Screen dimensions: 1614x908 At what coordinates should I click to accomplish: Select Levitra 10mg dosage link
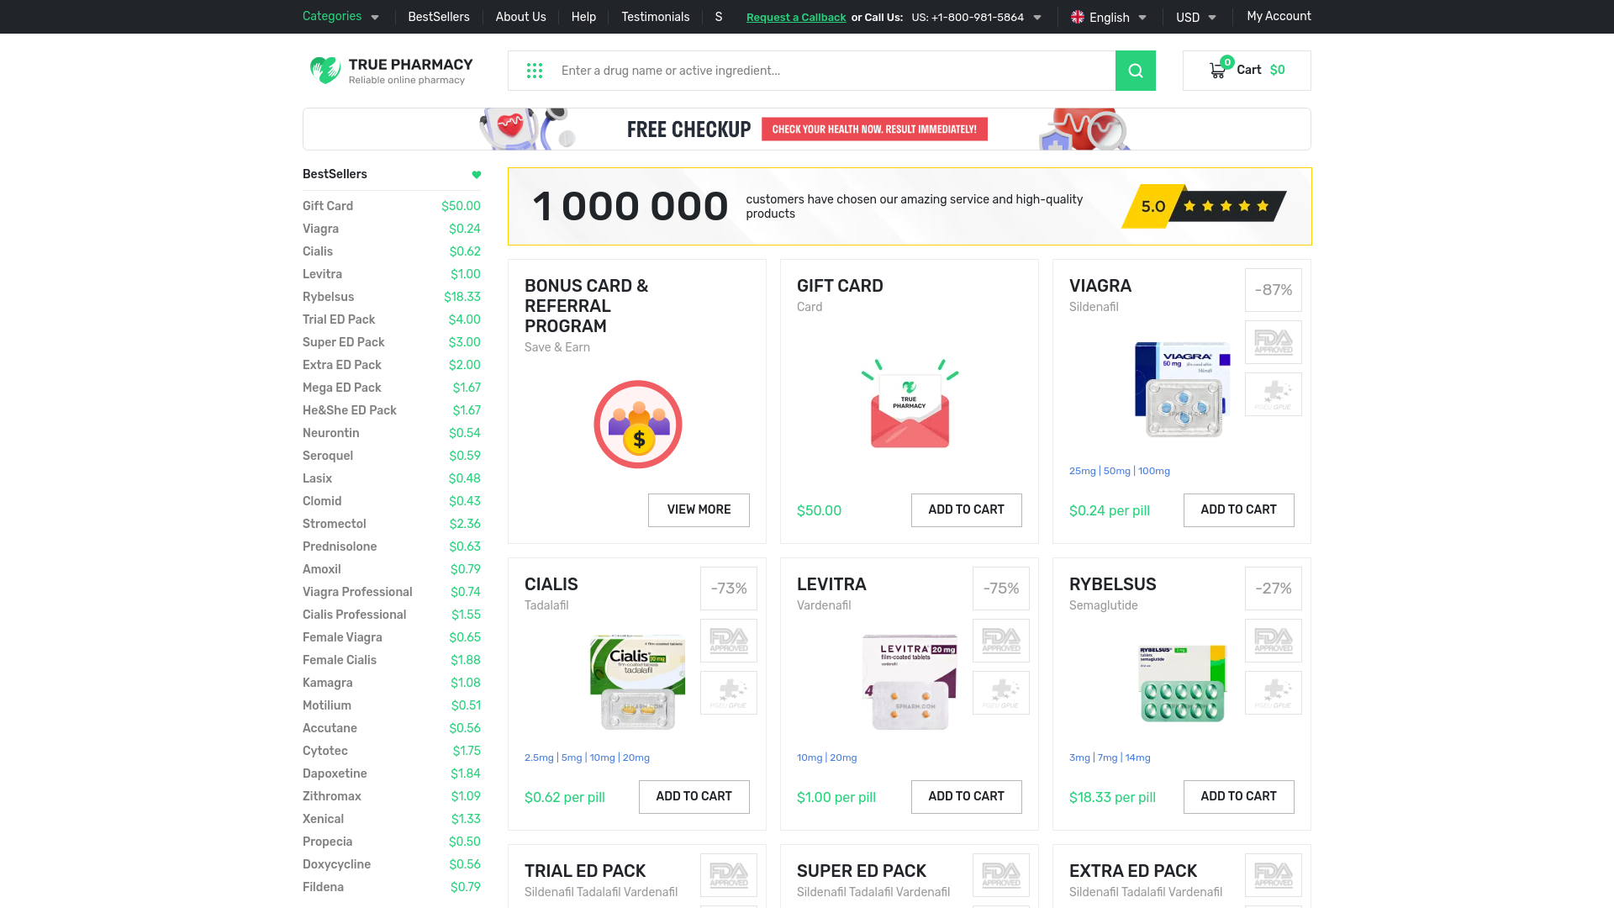[x=810, y=758]
